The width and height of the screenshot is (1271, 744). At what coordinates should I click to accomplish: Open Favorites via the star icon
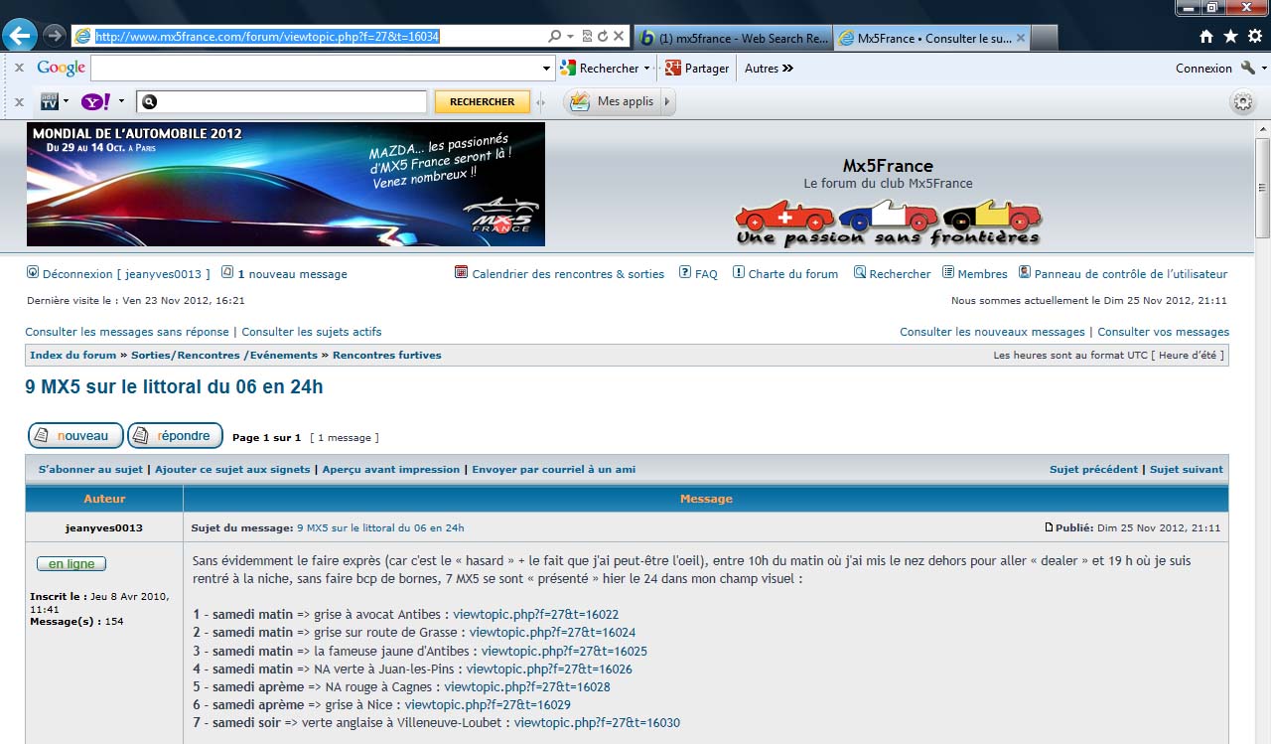click(1230, 37)
